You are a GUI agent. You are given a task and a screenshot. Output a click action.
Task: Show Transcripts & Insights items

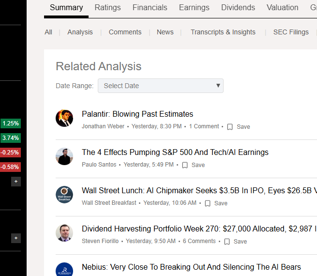click(223, 32)
